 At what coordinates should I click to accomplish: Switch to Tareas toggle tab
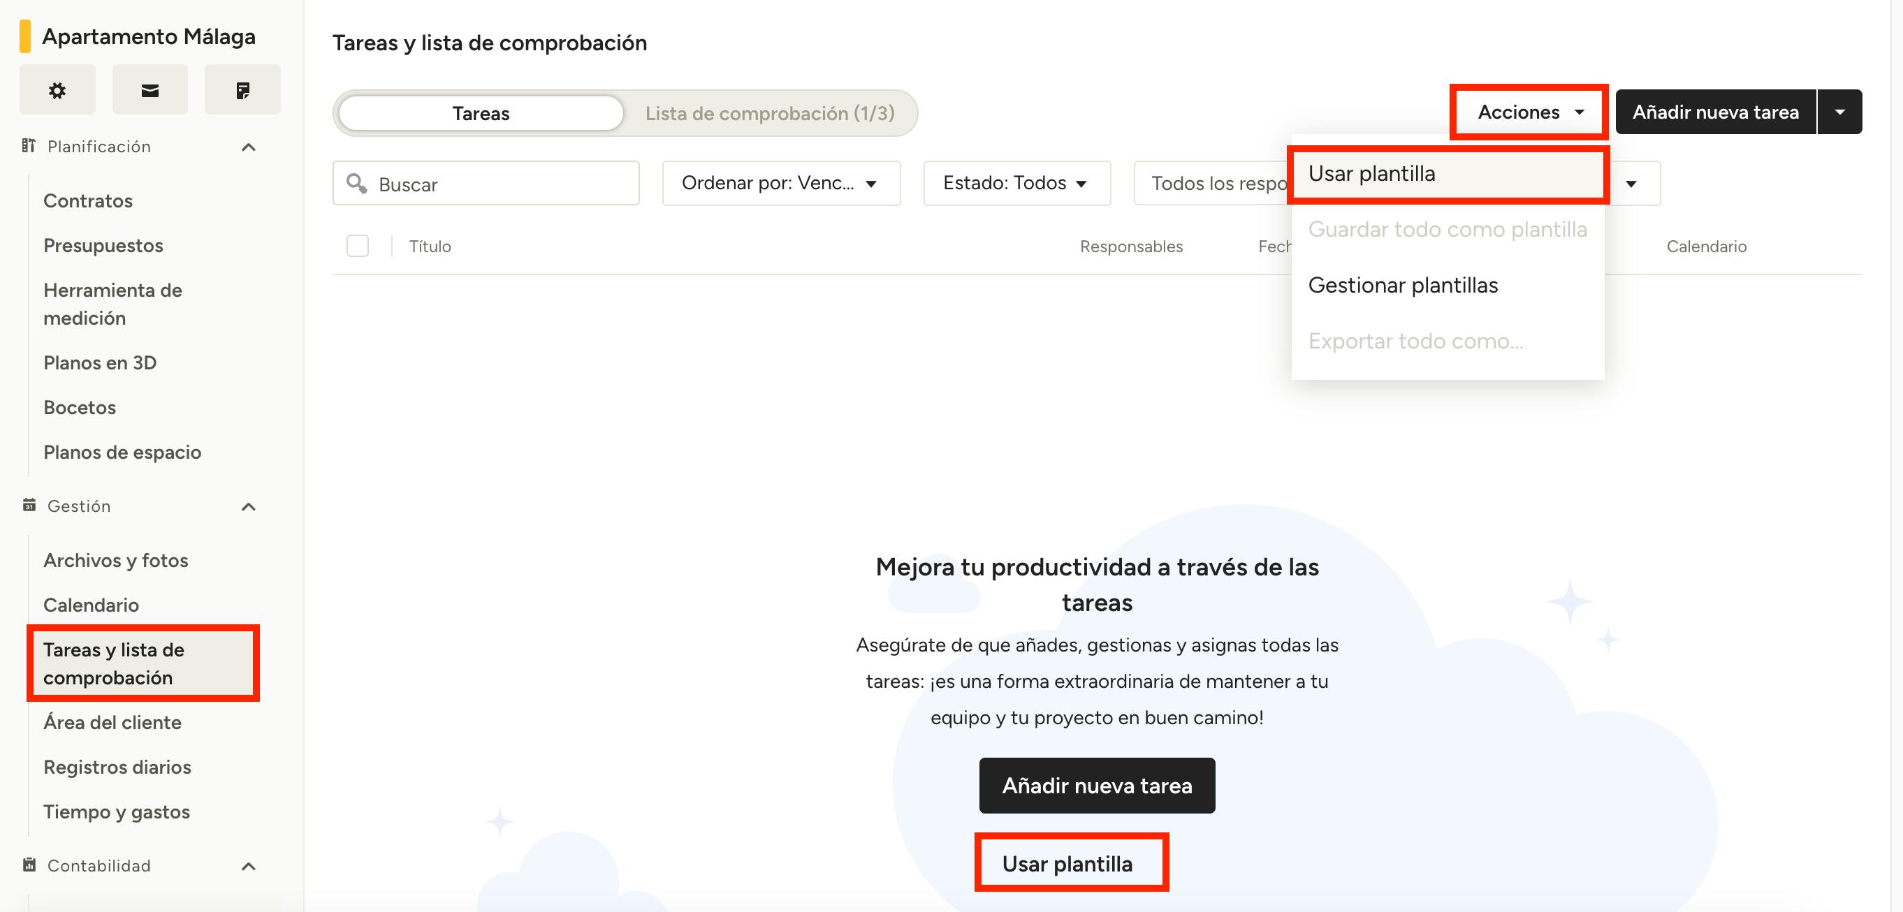[481, 113]
